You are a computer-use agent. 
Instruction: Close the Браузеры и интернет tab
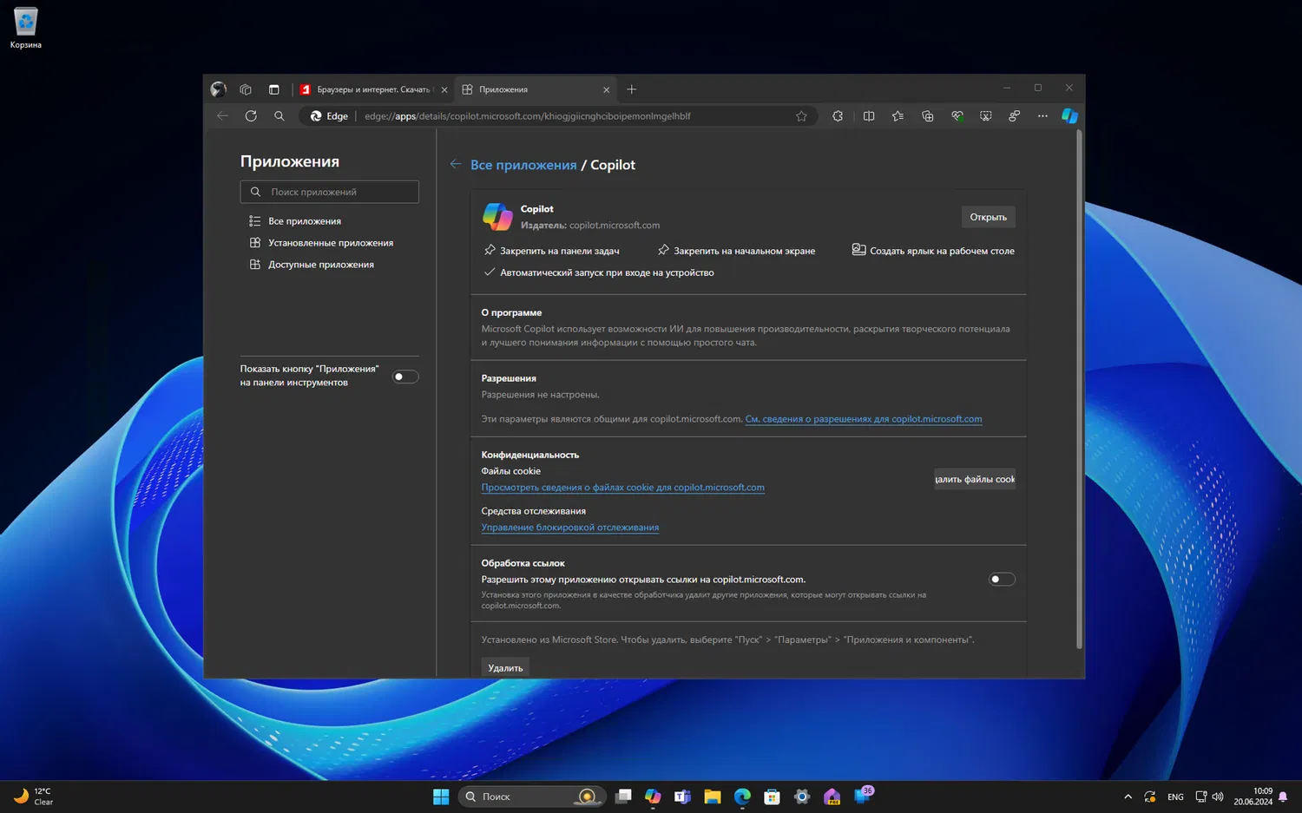coord(444,89)
